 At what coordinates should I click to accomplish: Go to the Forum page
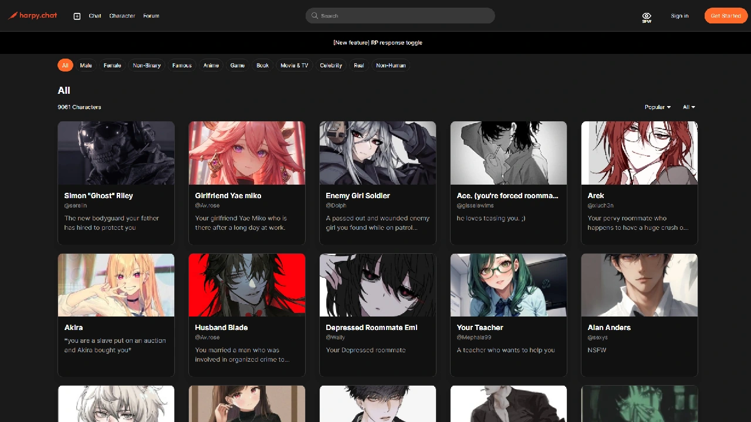pyautogui.click(x=151, y=16)
